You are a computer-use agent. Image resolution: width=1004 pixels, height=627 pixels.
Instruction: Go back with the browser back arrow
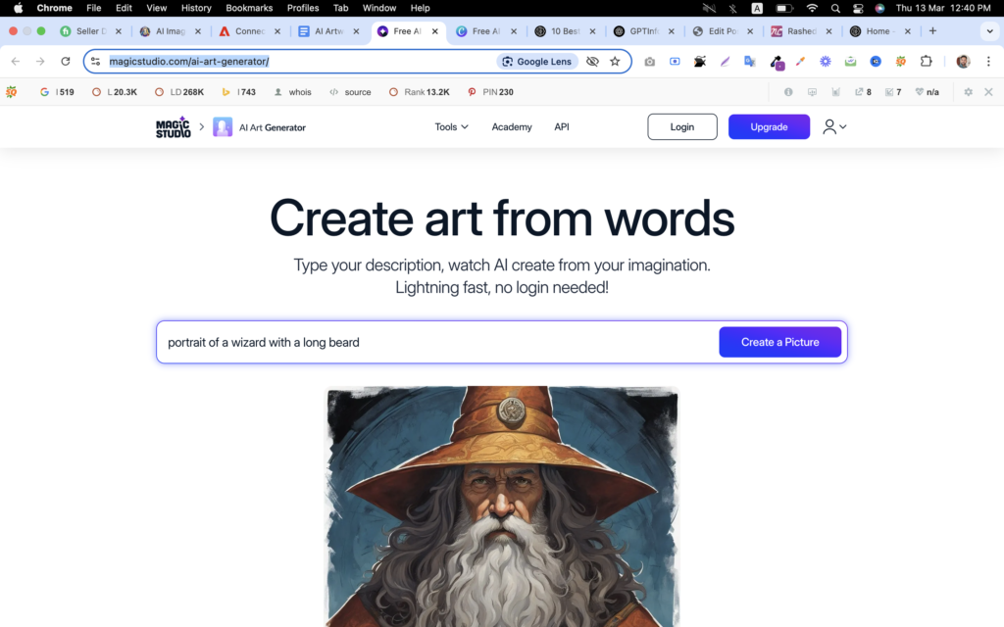pos(16,62)
